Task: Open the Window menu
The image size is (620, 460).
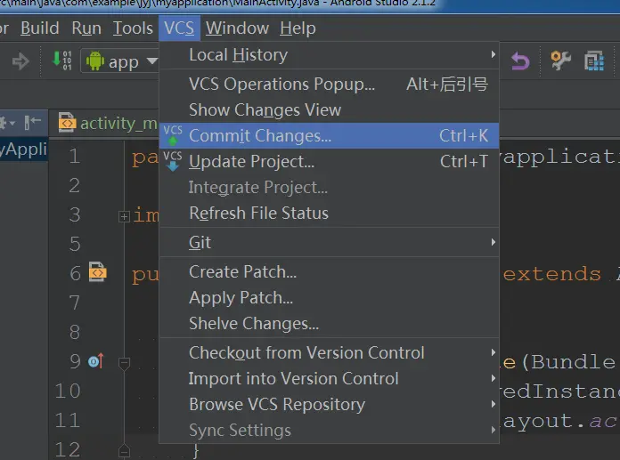Action: pyautogui.click(x=237, y=28)
